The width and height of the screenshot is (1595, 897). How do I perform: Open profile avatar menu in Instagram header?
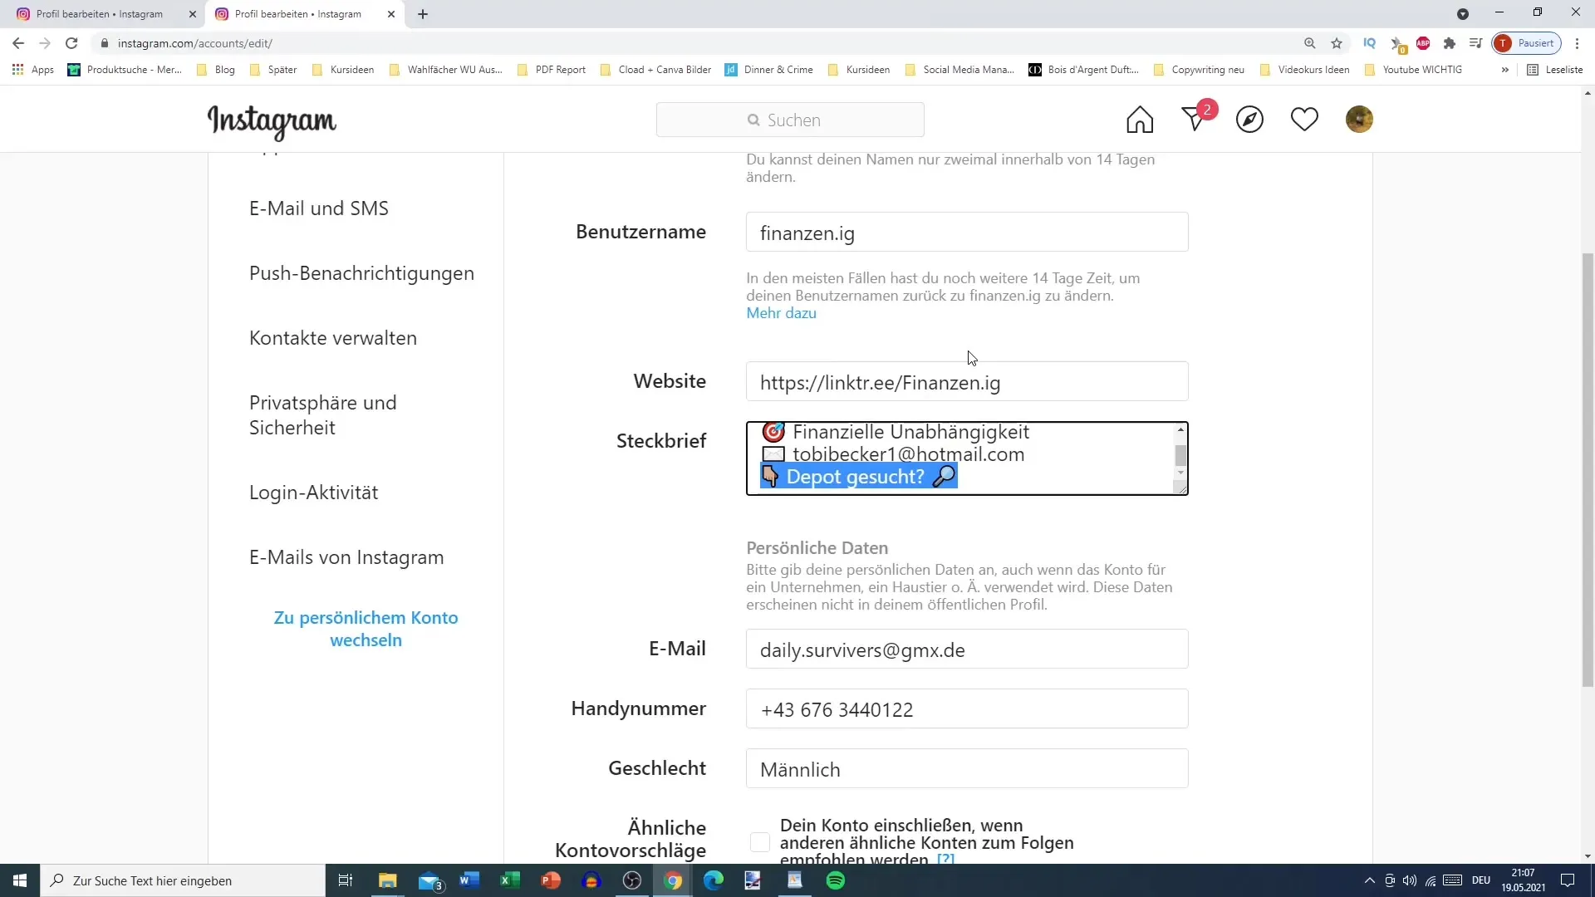pyautogui.click(x=1359, y=120)
